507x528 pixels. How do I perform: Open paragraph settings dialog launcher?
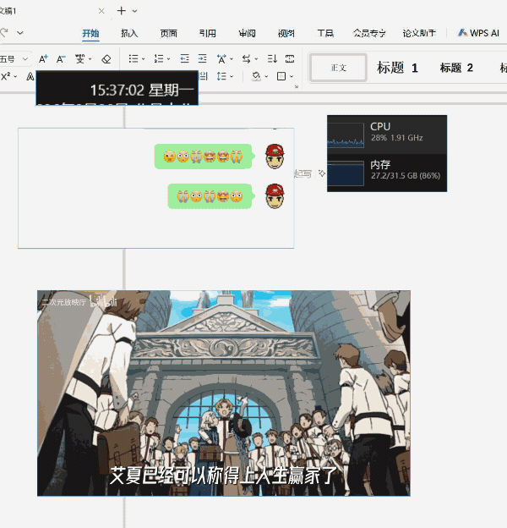[x=297, y=87]
